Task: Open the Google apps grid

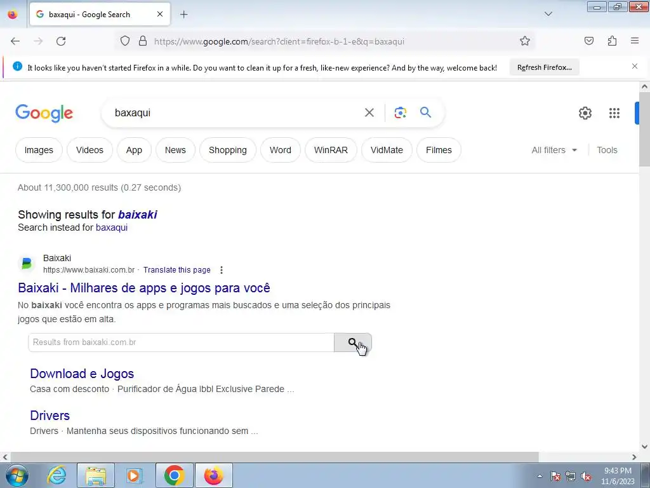Action: (x=614, y=113)
